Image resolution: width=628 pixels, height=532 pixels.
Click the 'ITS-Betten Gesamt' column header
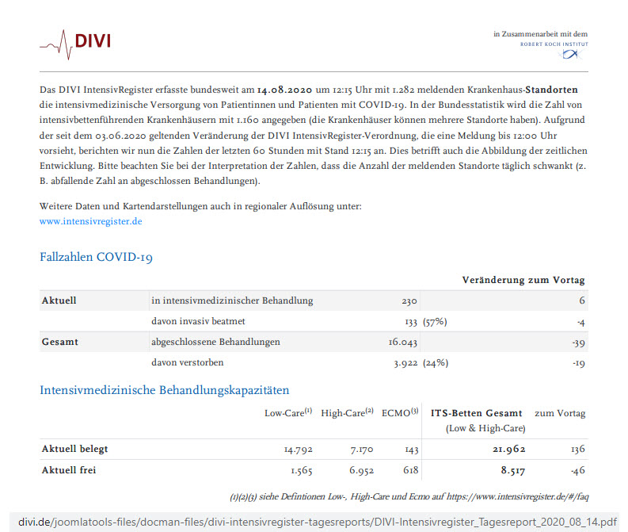(476, 413)
